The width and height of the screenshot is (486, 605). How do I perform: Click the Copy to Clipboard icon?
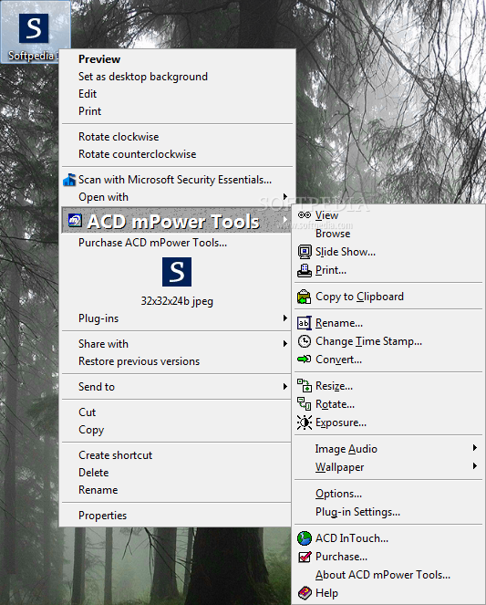(x=304, y=297)
